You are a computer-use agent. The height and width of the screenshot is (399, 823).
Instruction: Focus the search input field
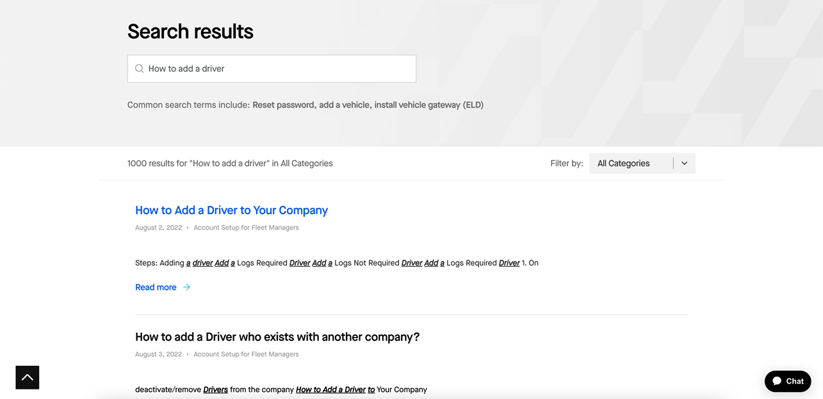click(272, 68)
